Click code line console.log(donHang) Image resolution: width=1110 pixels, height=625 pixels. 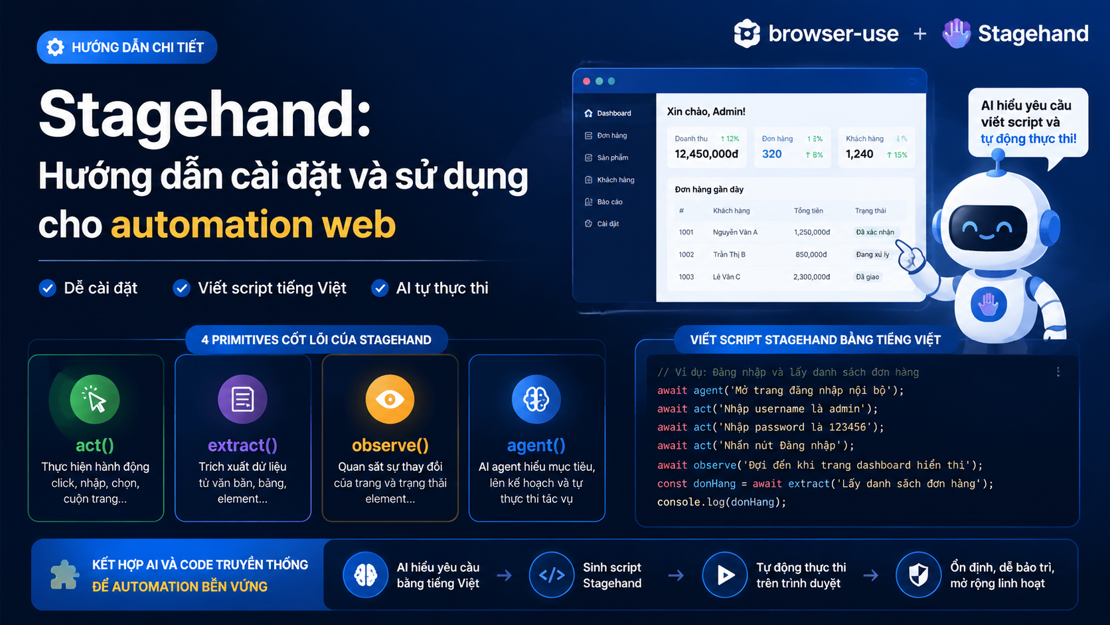(x=722, y=502)
